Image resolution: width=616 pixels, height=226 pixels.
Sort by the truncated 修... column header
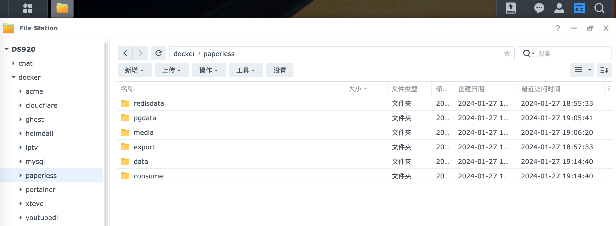pyautogui.click(x=443, y=89)
